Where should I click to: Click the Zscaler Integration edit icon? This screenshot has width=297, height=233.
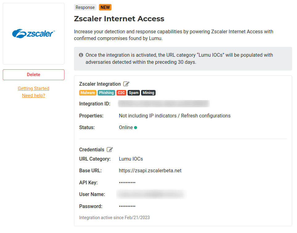pyautogui.click(x=126, y=84)
